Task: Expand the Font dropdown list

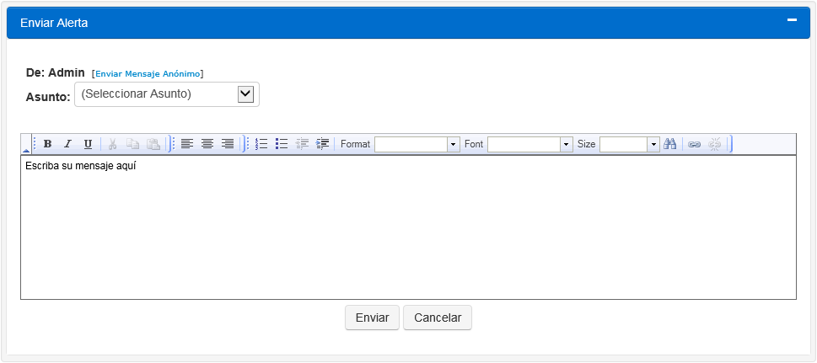Action: (x=566, y=145)
